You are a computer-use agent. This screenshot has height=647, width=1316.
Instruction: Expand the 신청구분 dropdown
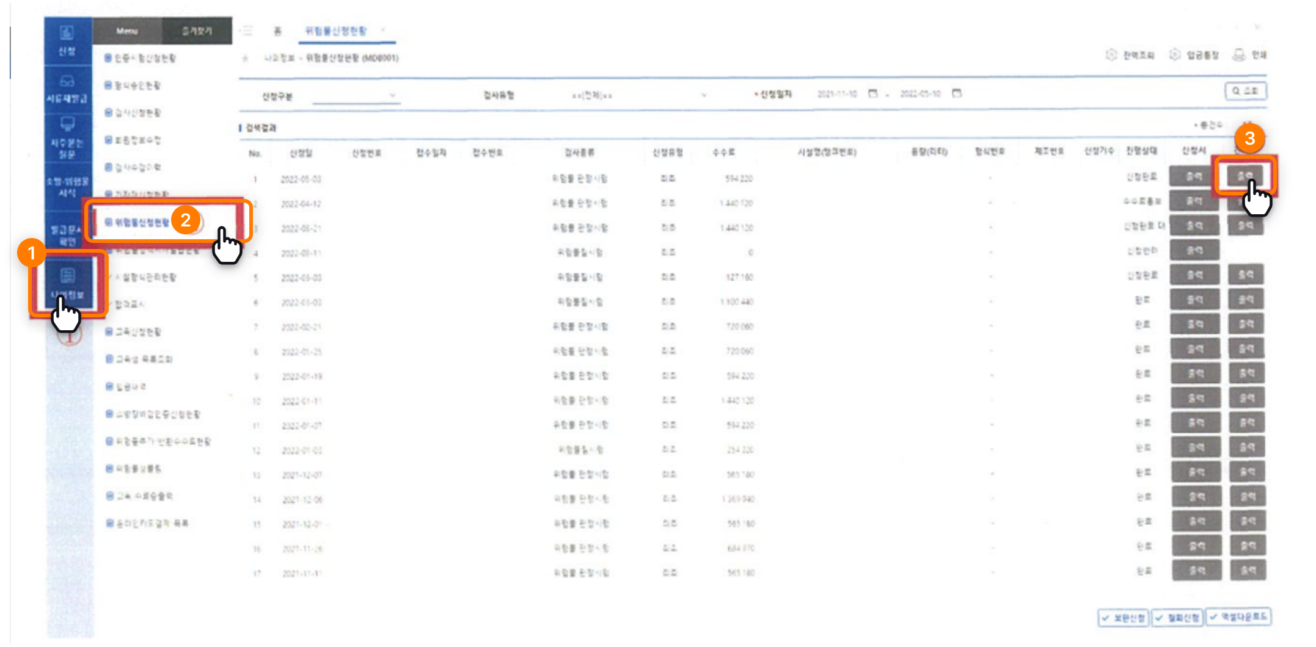tap(392, 95)
